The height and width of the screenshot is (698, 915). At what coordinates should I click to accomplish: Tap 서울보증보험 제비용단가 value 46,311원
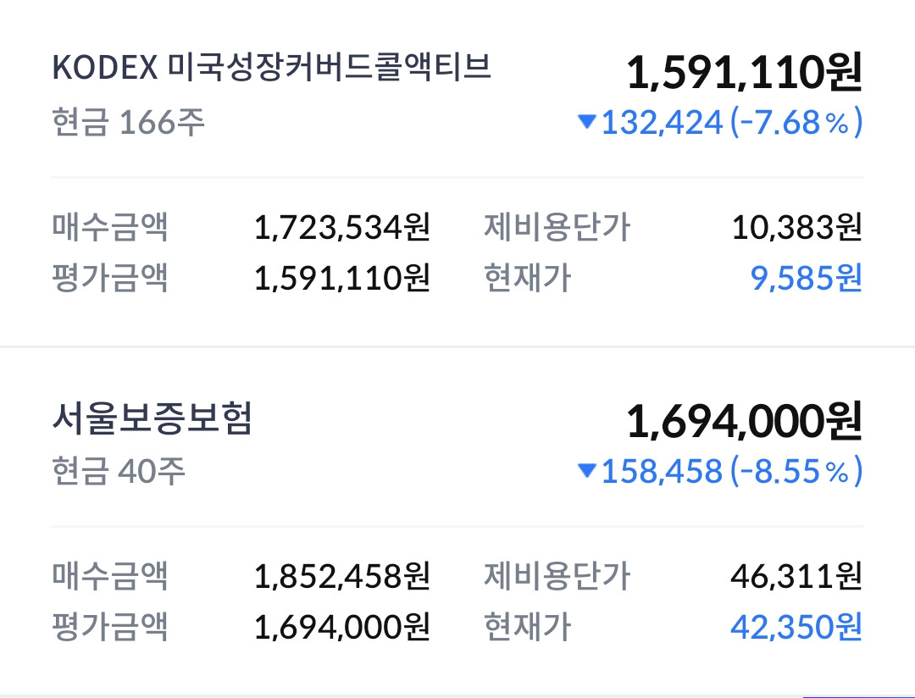tap(796, 576)
